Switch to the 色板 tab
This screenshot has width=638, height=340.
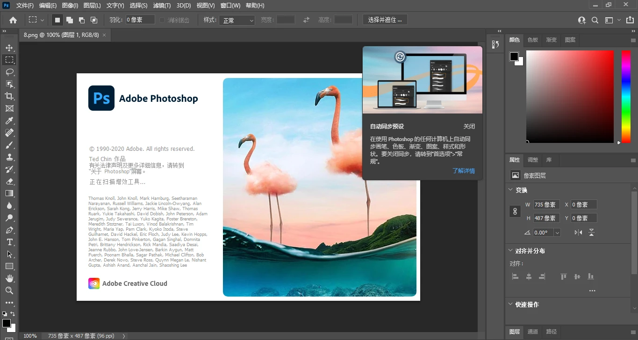(533, 40)
